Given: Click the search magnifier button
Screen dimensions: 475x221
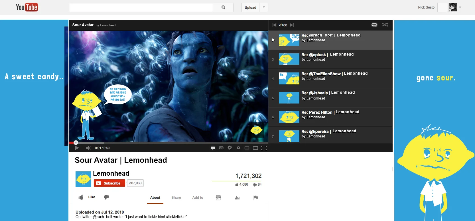Looking at the screenshot, I should tap(223, 7).
